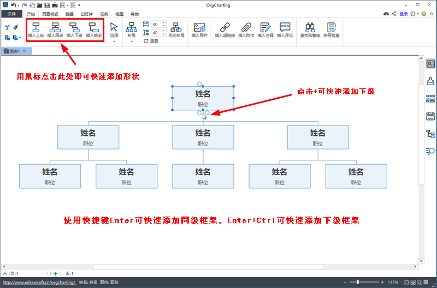Close the 图表1 document tab

pos(24,51)
